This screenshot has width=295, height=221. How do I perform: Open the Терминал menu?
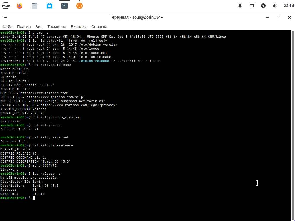pyautogui.click(x=57, y=27)
